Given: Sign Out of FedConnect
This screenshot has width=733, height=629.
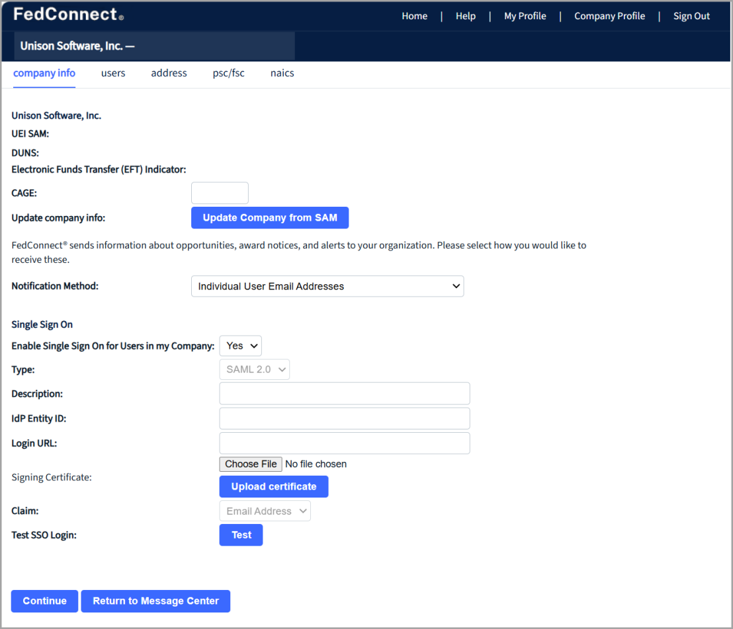Looking at the screenshot, I should coord(691,16).
